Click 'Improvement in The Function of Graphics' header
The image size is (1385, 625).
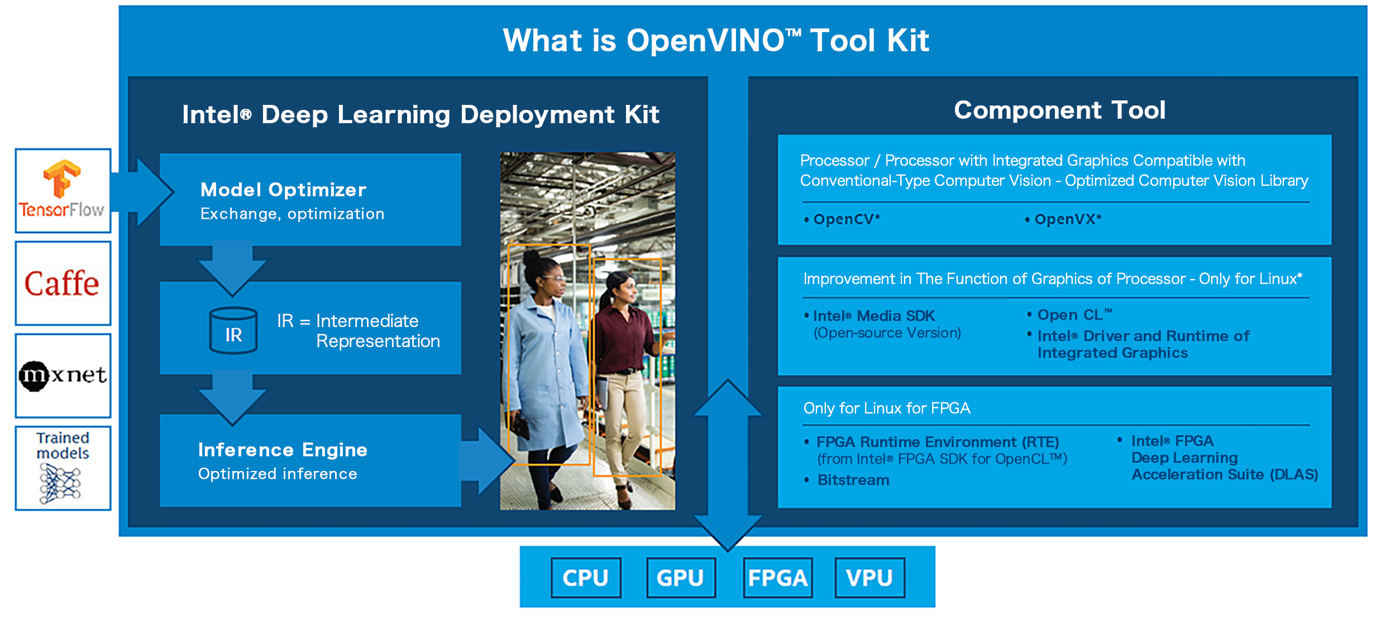pos(1053,279)
